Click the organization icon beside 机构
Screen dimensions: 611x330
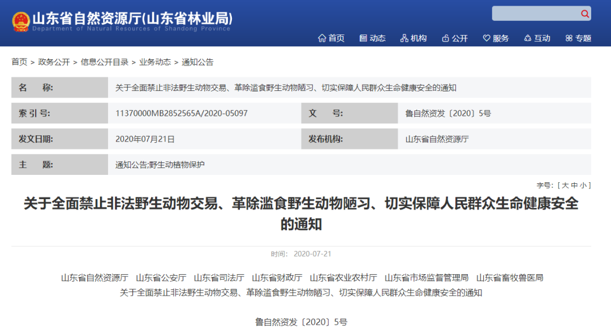404,38
